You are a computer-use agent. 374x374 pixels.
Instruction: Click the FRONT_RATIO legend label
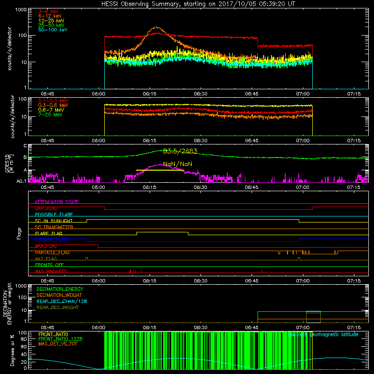pos(53,334)
